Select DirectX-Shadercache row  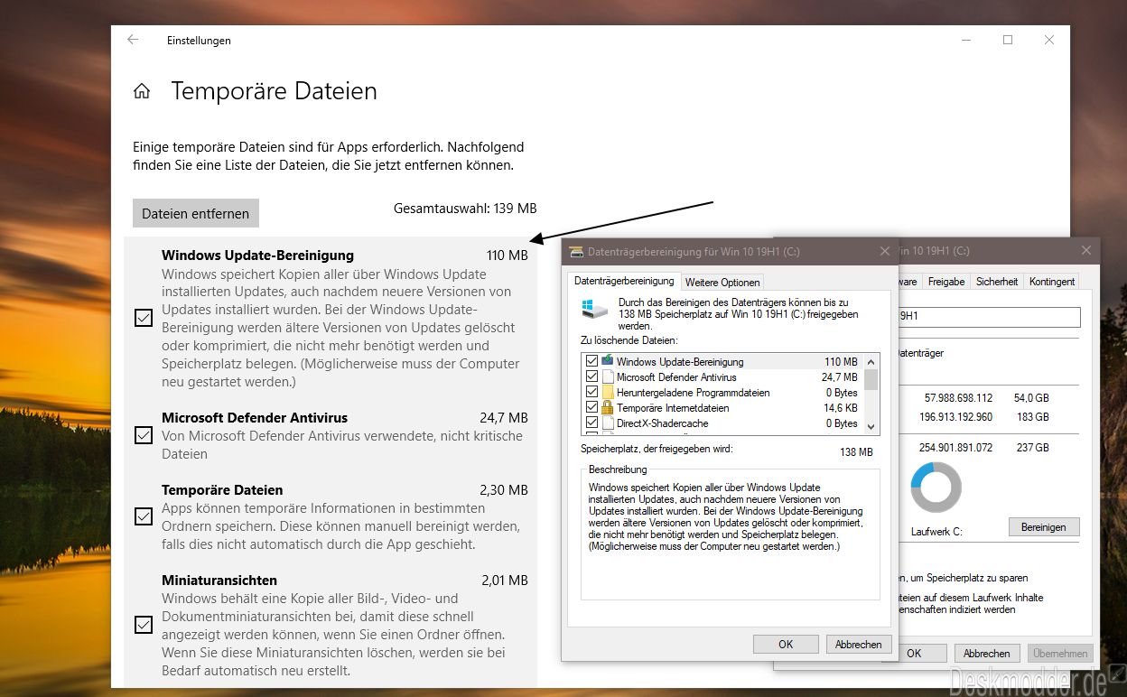pyautogui.click(x=722, y=423)
